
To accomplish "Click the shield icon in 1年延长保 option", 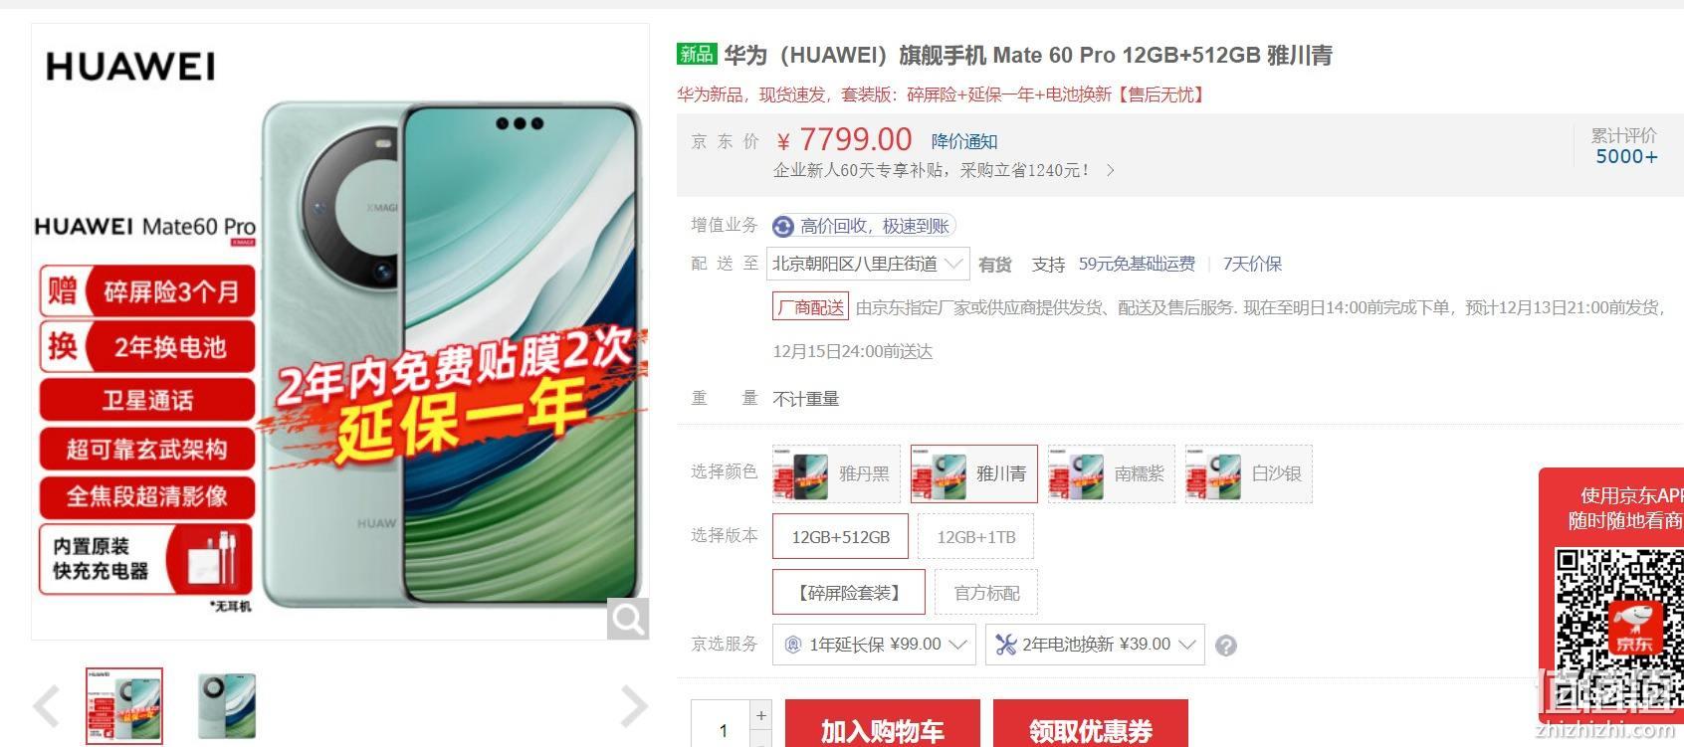I will coord(793,645).
